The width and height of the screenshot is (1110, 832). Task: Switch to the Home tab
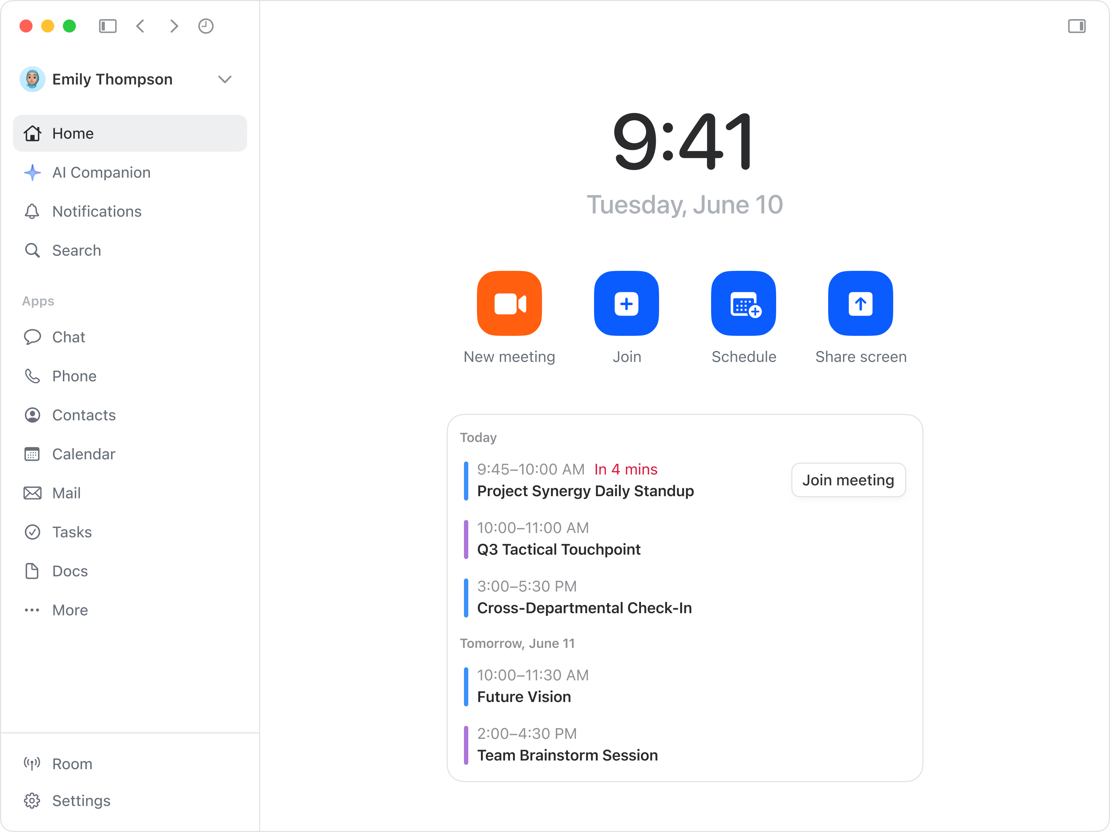coord(73,133)
